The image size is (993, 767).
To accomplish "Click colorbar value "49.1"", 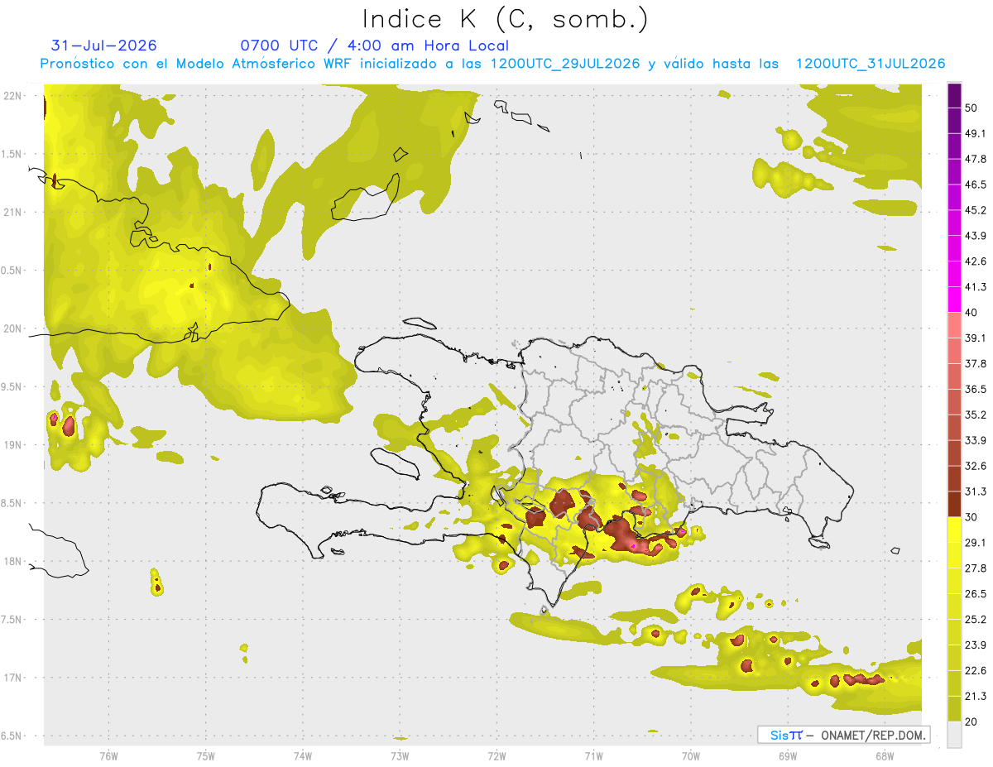I will pos(976,133).
